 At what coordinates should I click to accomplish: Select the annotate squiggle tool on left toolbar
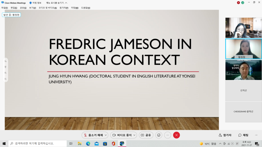[6, 61]
